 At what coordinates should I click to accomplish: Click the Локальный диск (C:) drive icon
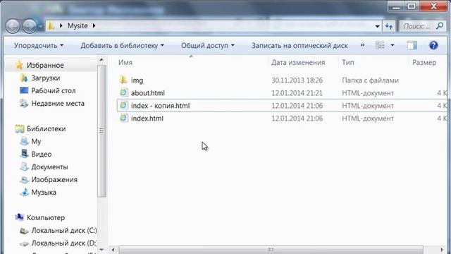click(x=24, y=231)
